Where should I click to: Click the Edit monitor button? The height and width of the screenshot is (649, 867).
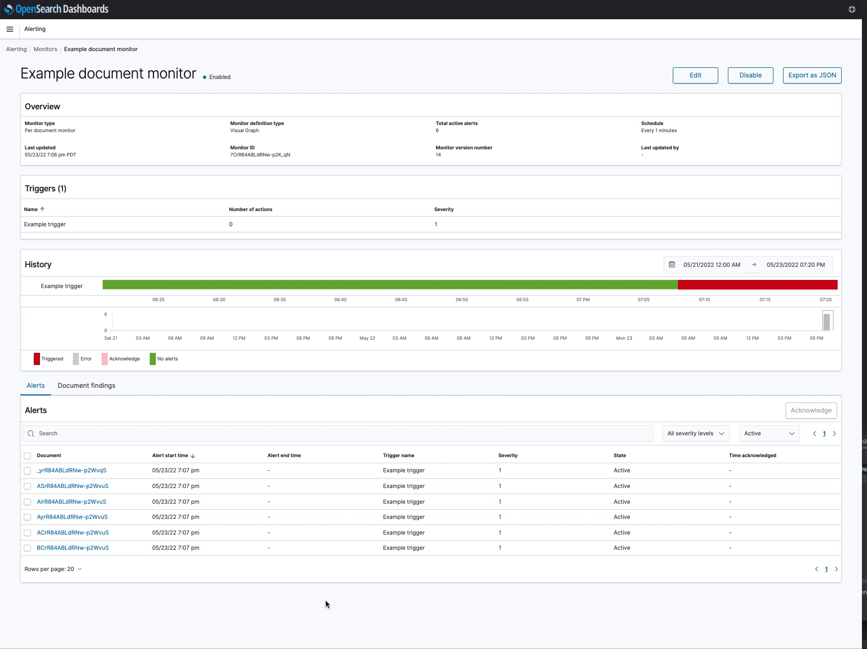pos(695,75)
